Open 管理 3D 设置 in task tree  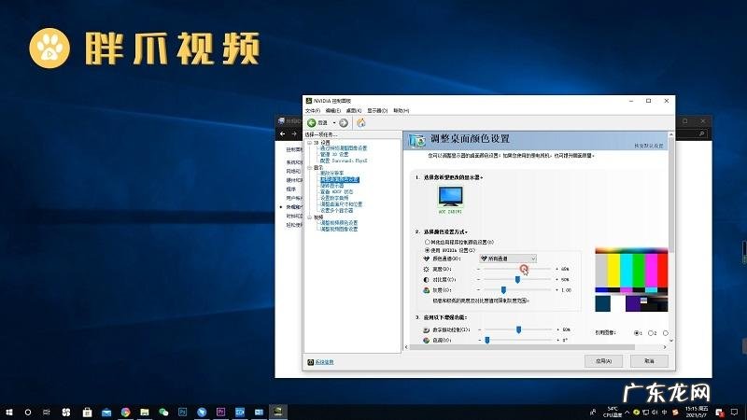click(x=334, y=154)
